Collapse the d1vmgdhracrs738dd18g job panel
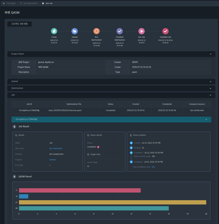Viewport: 219px width, 224px height. tap(206, 120)
